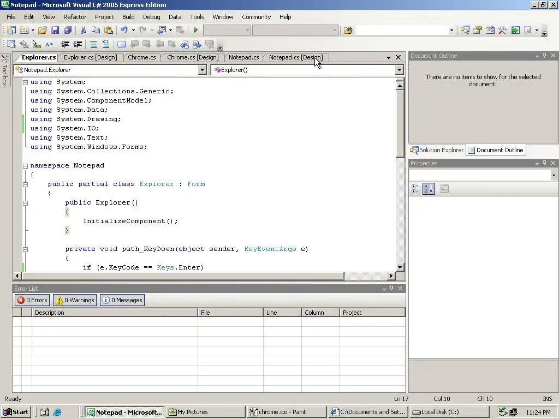Pin the Document Outline panel
This screenshot has height=419, width=559.
click(x=544, y=56)
